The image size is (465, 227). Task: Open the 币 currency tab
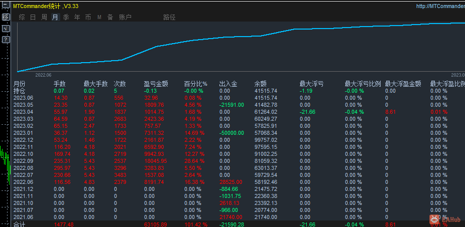click(x=88, y=18)
